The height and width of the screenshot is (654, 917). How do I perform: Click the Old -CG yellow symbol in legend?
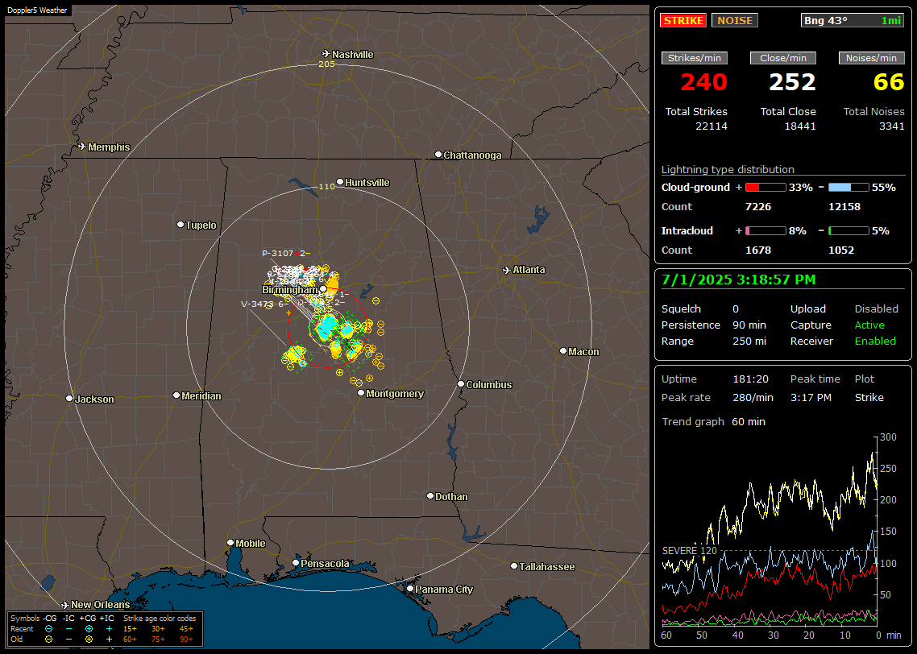48,640
